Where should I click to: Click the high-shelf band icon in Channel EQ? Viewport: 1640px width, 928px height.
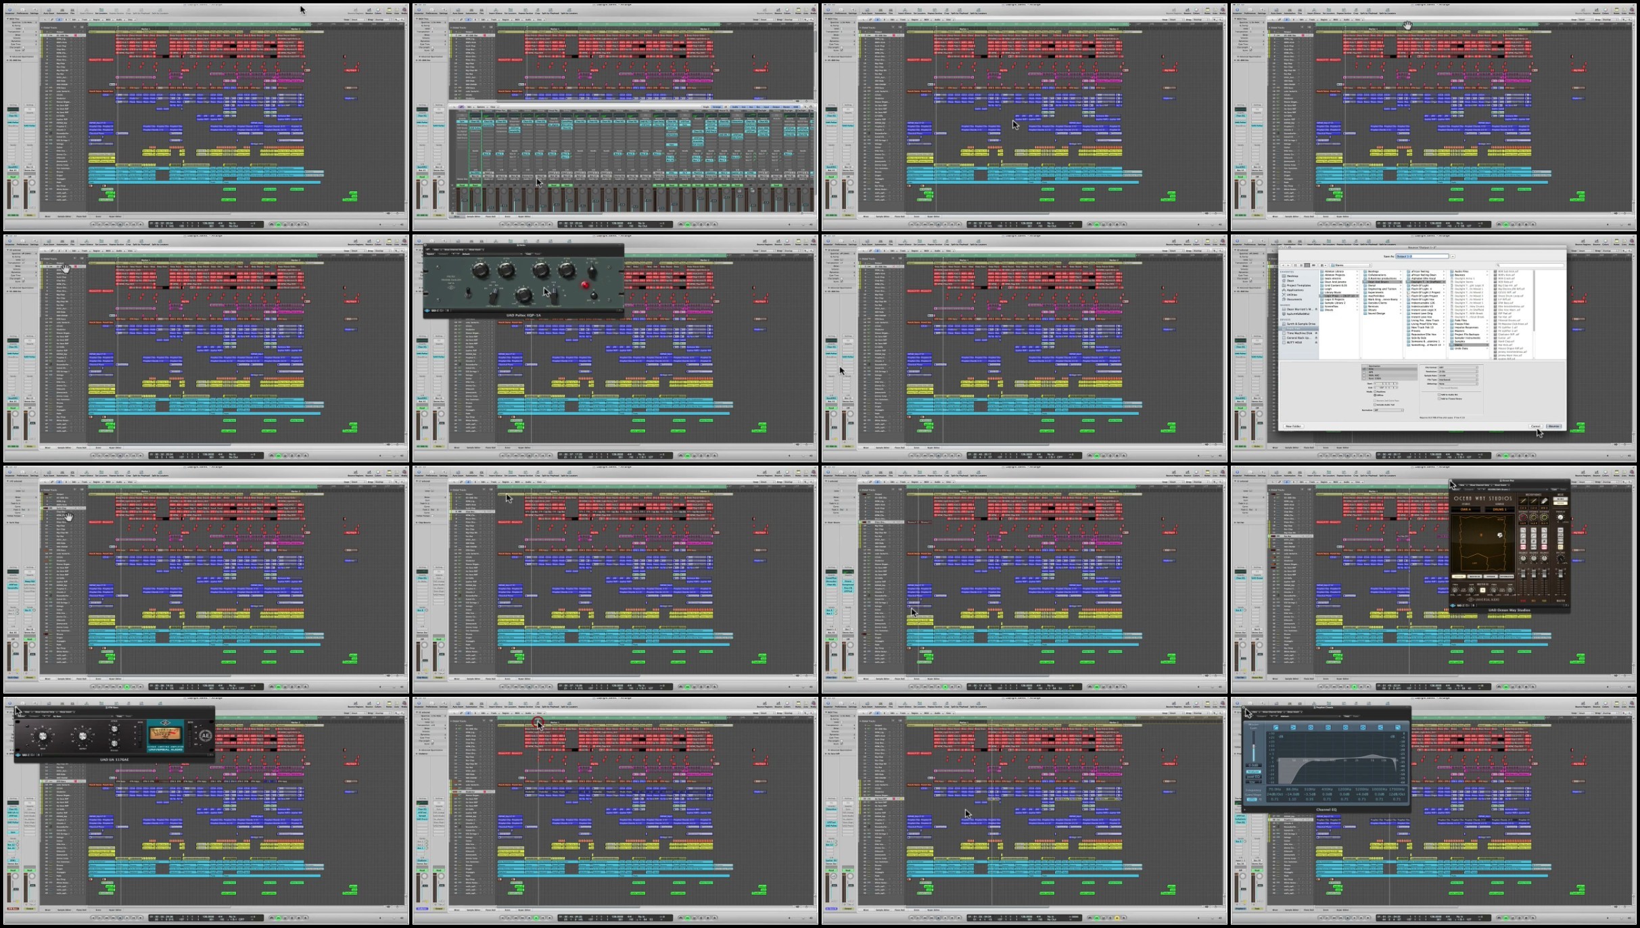click(1380, 727)
